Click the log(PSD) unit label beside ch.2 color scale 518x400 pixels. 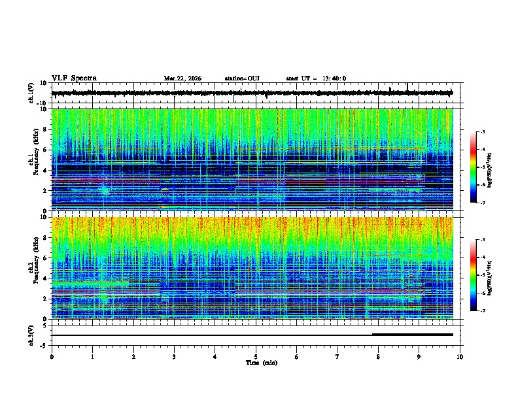pyautogui.click(x=490, y=278)
